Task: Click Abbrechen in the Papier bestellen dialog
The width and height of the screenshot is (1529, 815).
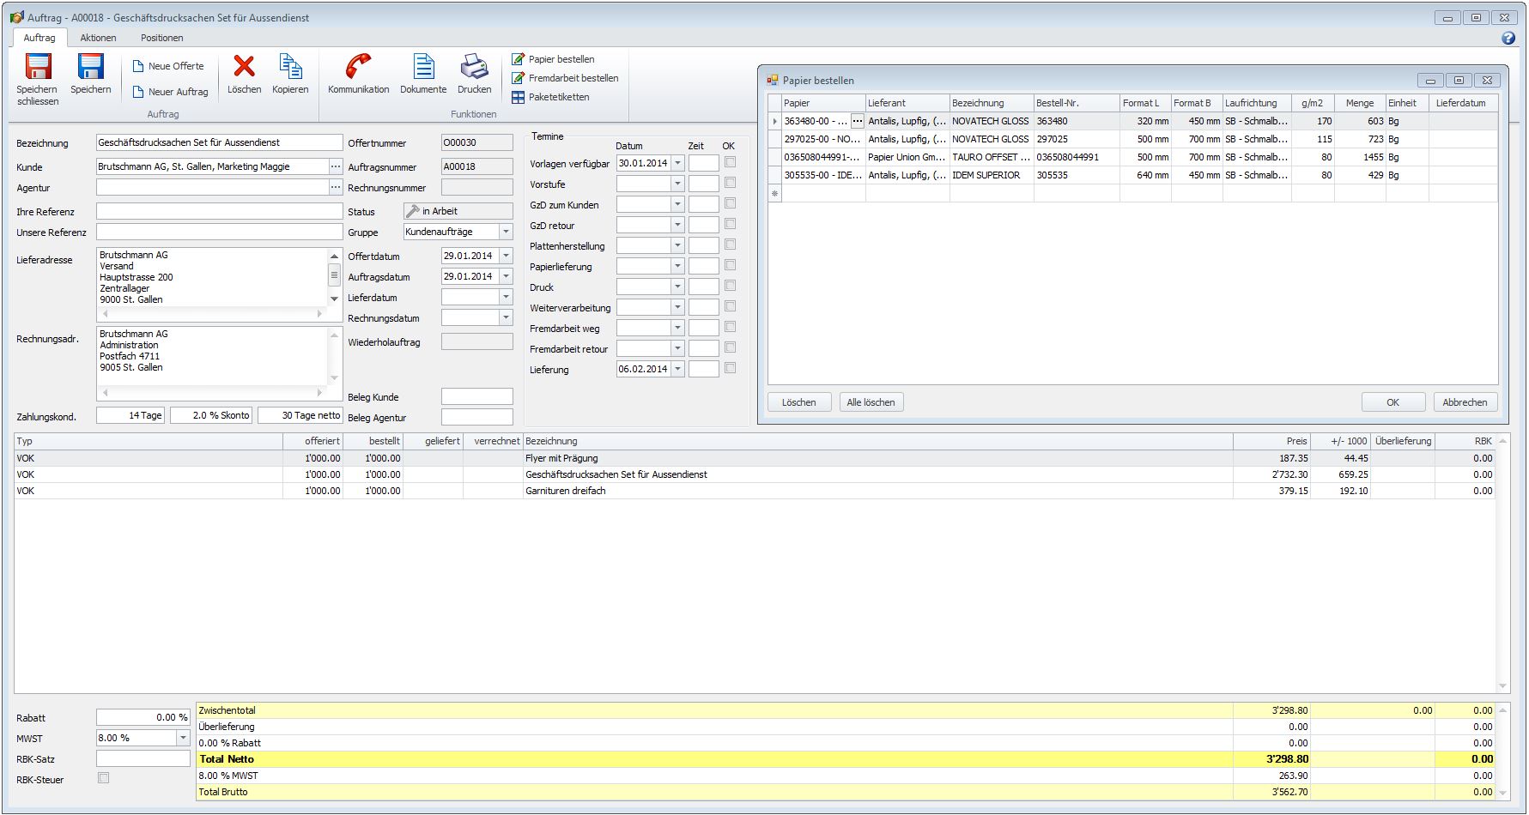Action: [x=1464, y=402]
